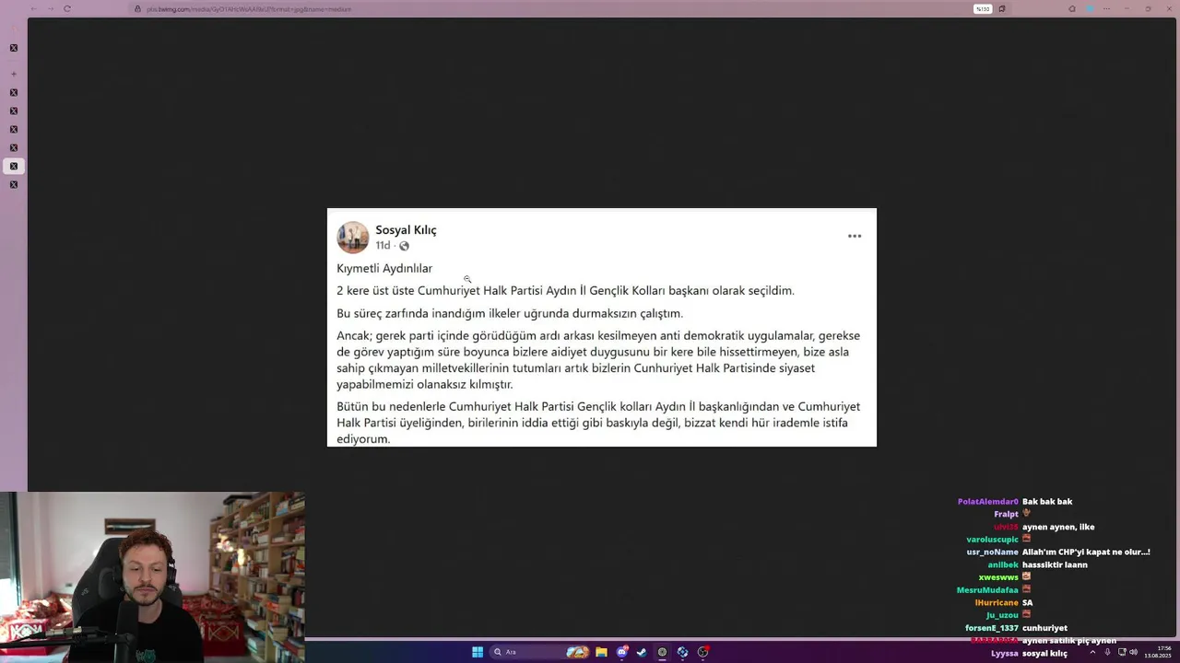
Task: Click chat message 'Bak bak bak'
Action: (x=1047, y=502)
